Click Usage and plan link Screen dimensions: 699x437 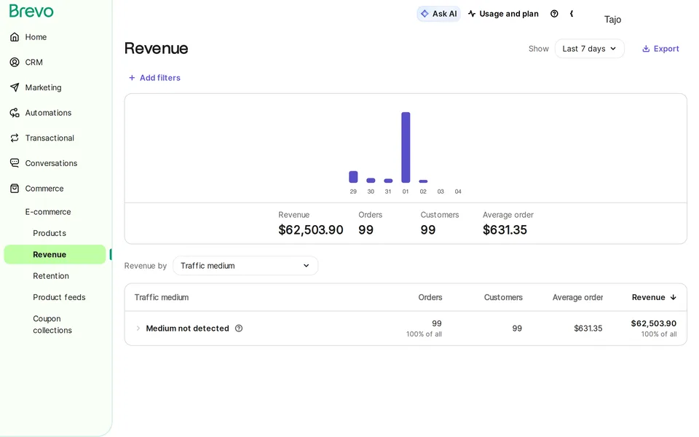(504, 14)
